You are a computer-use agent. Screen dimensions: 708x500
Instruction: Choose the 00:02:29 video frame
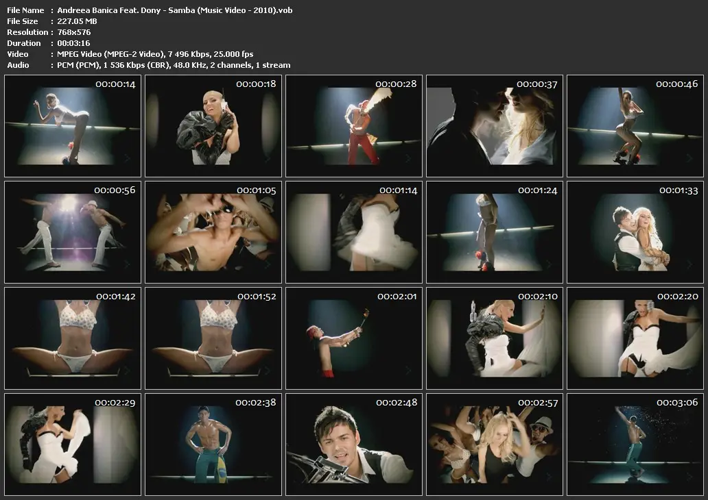73,445
